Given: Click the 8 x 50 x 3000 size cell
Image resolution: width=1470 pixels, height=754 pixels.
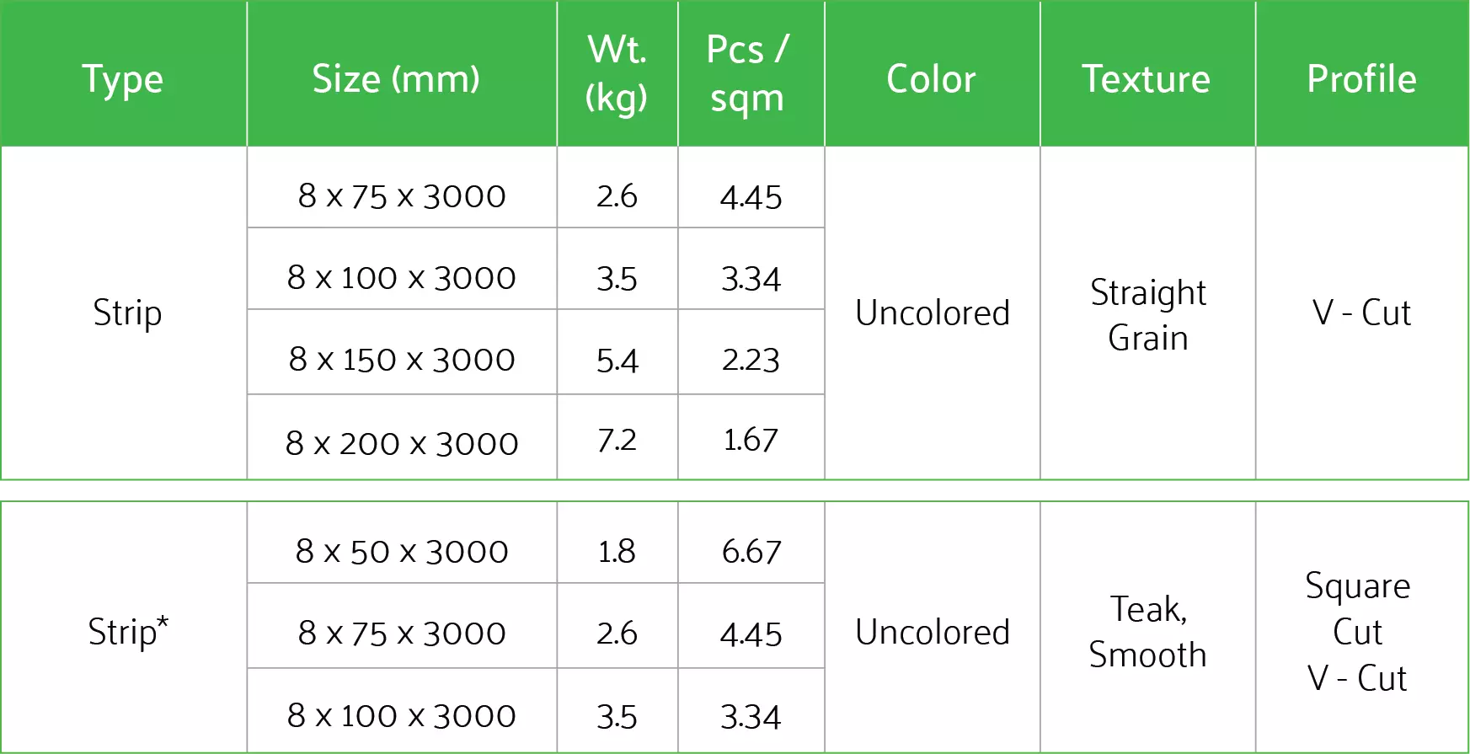Looking at the screenshot, I should tap(402, 552).
